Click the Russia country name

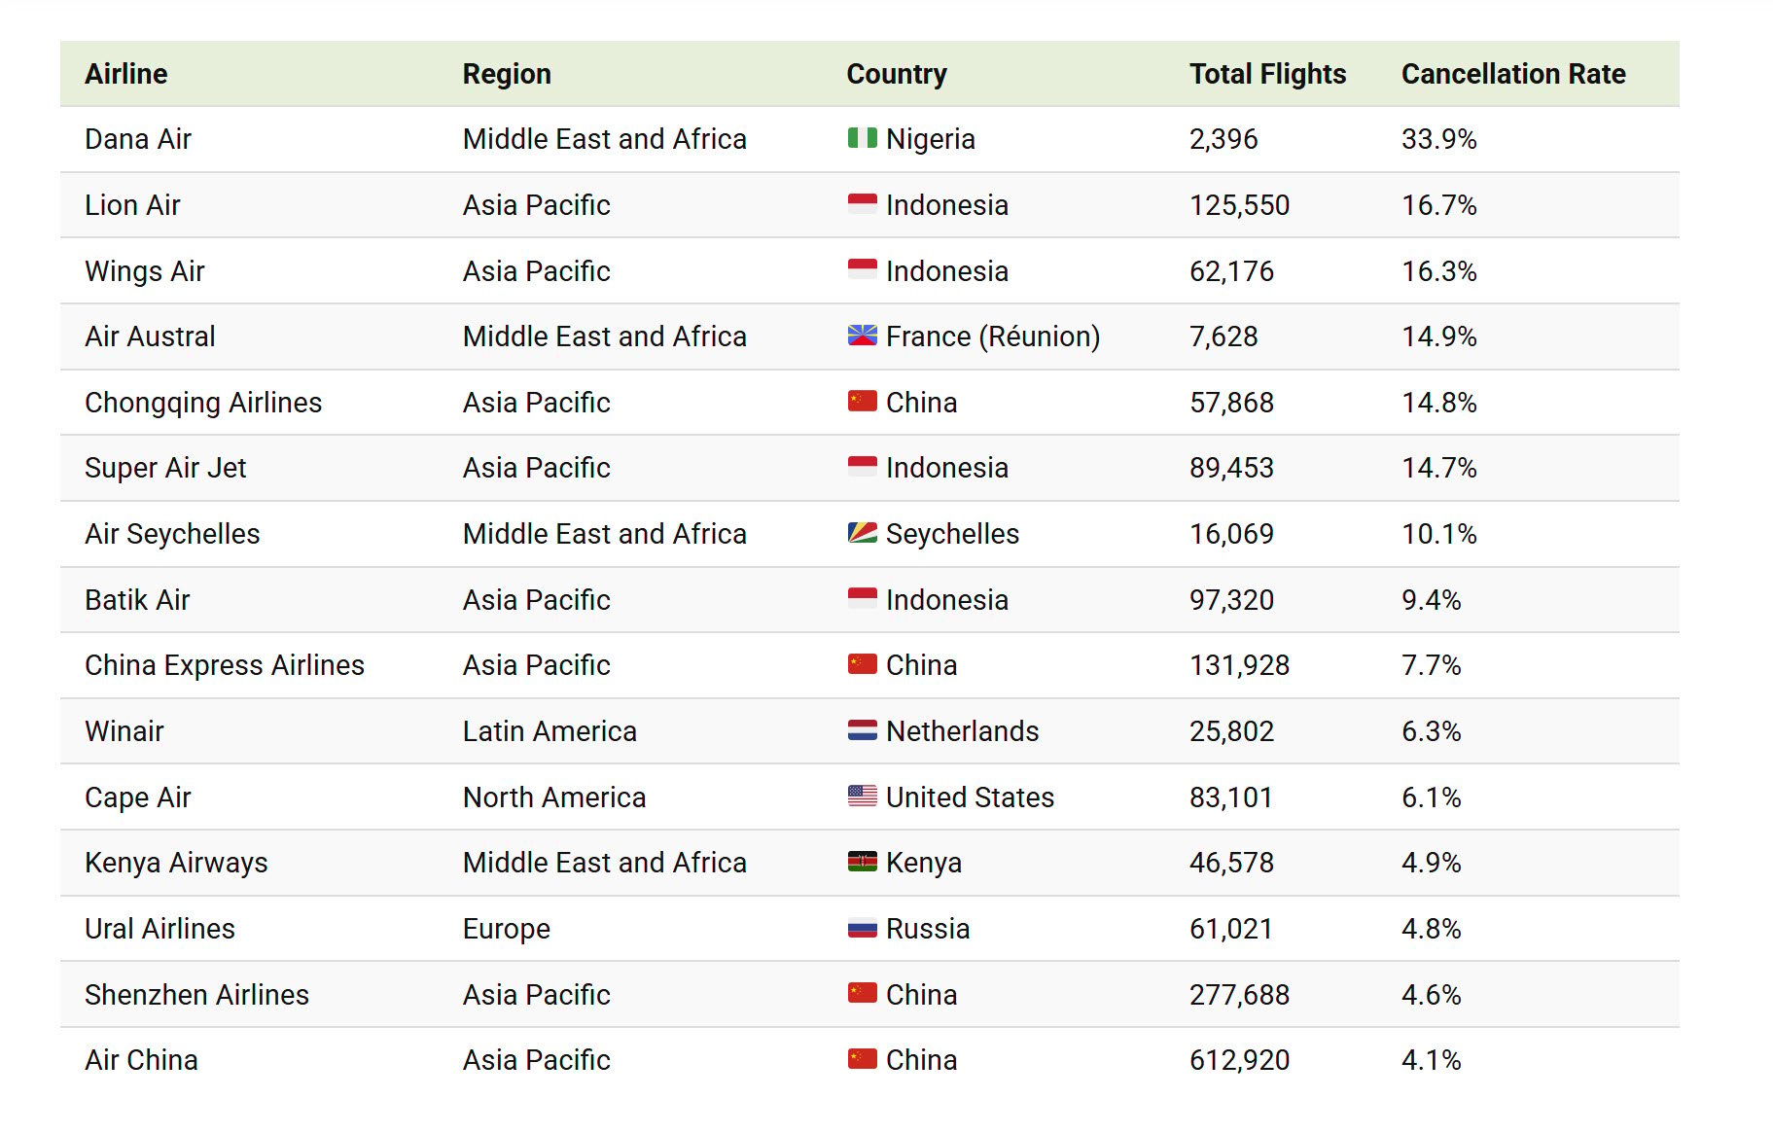928,929
